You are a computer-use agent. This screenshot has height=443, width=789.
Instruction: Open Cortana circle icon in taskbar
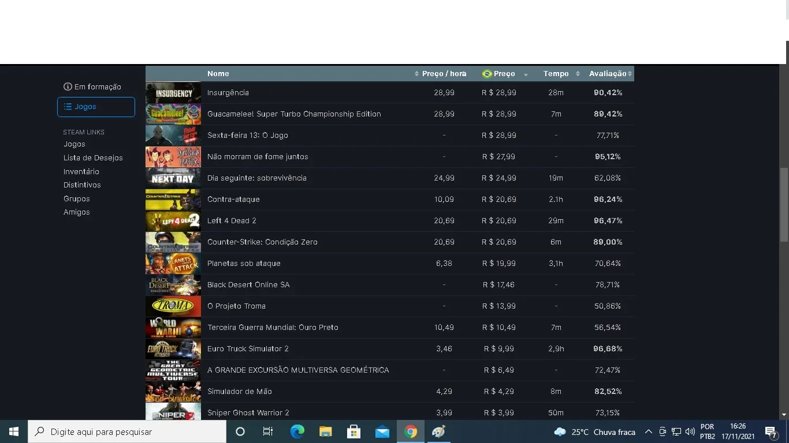pos(240,431)
